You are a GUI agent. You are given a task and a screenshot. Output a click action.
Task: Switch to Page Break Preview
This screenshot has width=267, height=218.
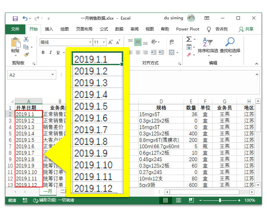pyautogui.click(x=191, y=200)
